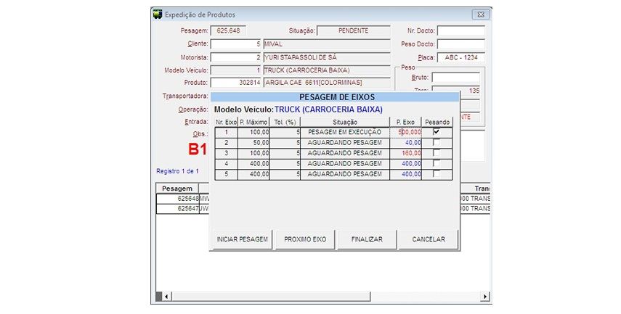
Task: Check the Pesando checkbox for axle 2
Action: (436, 143)
